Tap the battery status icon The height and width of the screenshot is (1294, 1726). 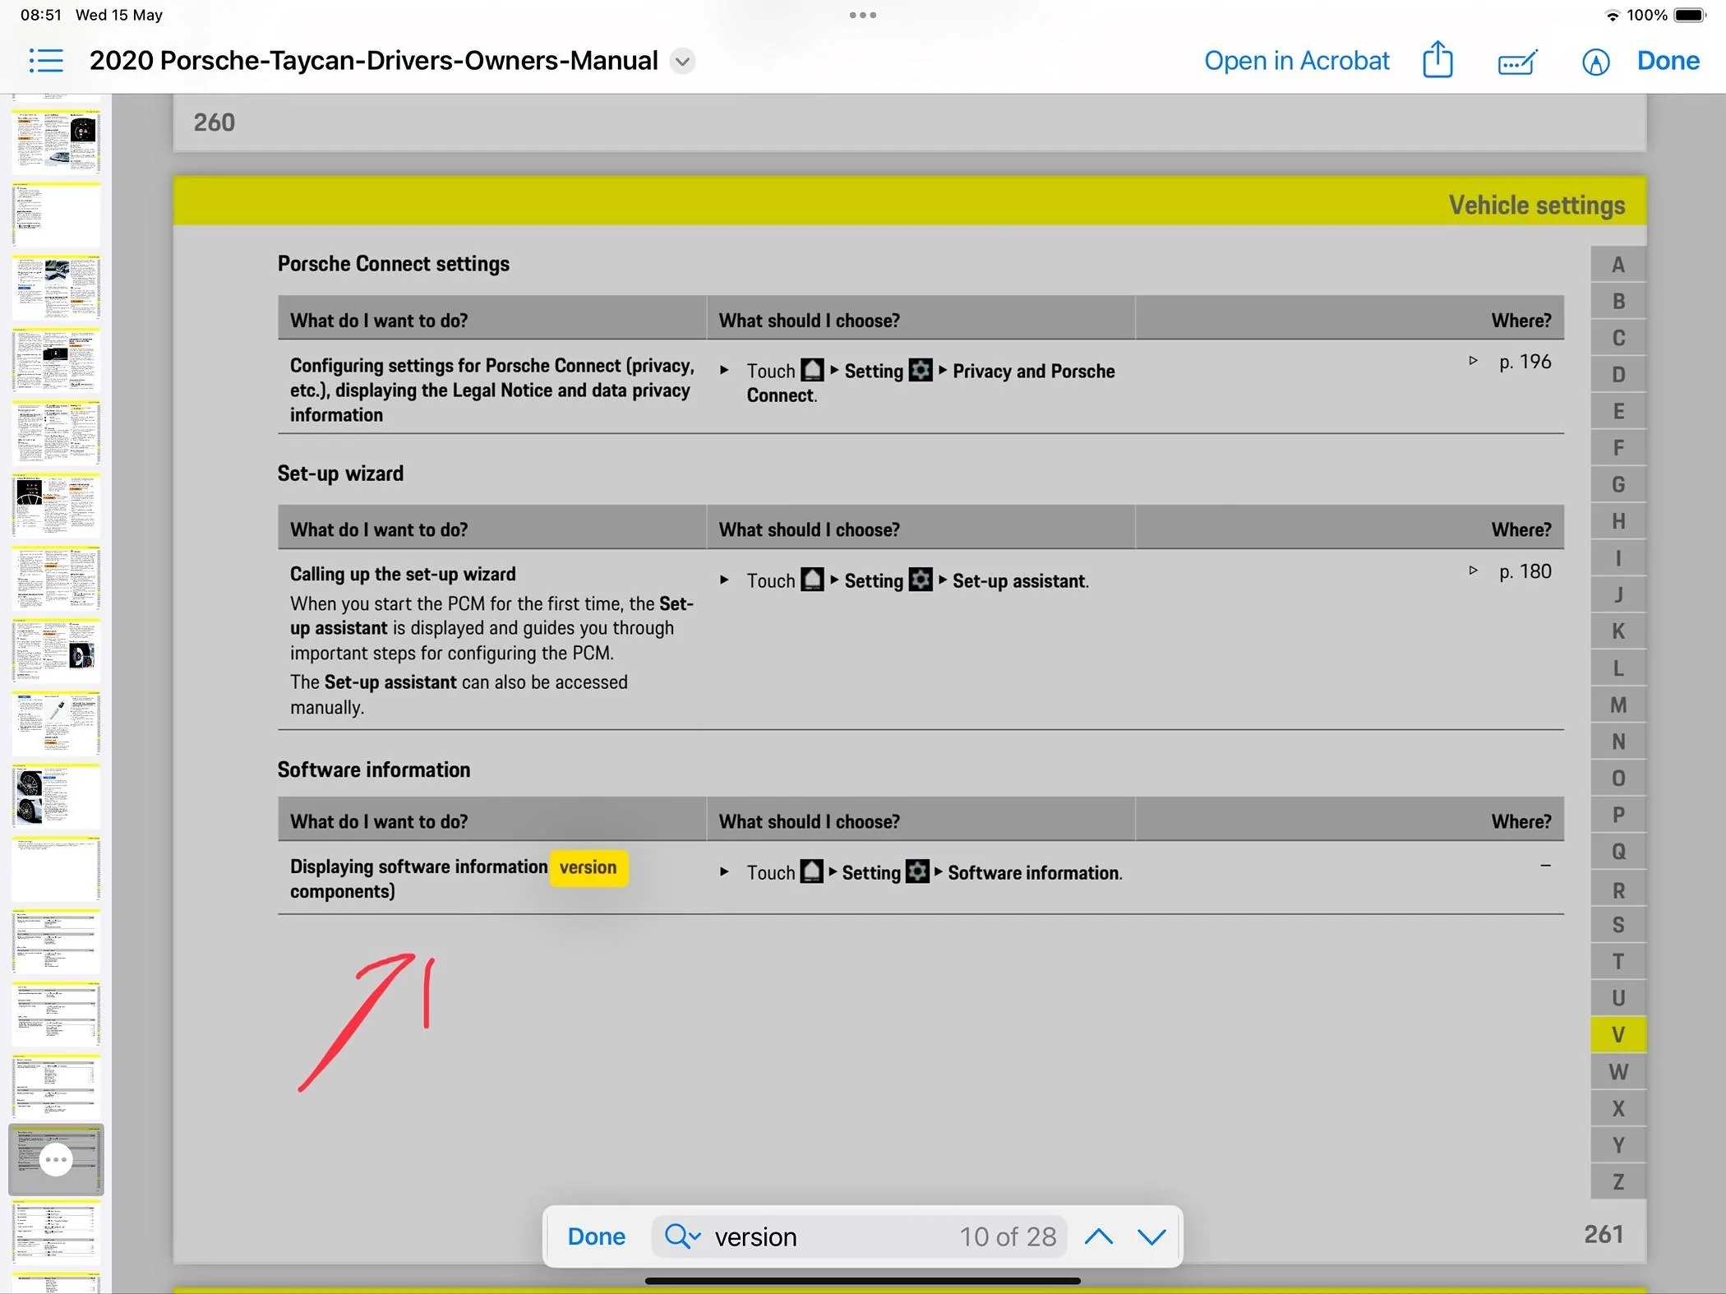[1690, 15]
